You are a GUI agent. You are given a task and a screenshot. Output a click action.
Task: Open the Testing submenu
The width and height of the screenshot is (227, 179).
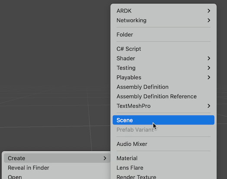coord(163,68)
